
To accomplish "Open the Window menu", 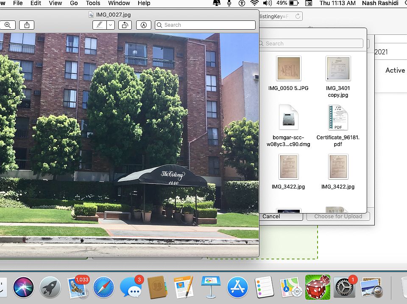I will point(119,3).
